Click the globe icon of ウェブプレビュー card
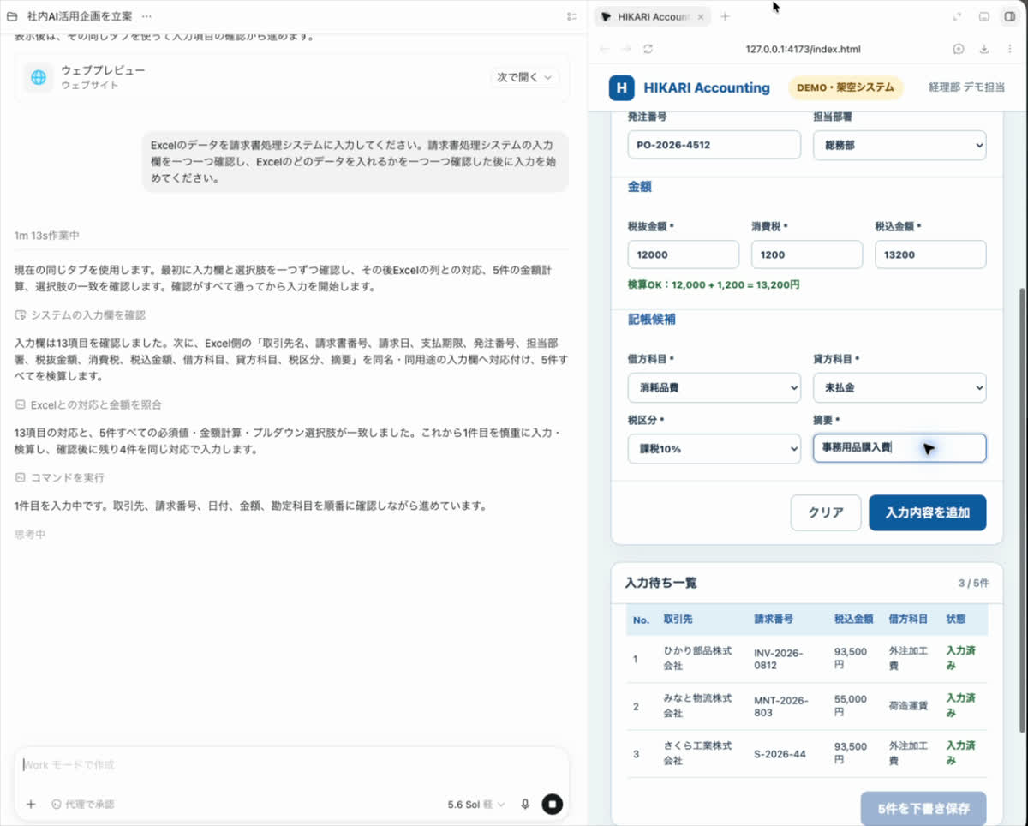 point(39,77)
